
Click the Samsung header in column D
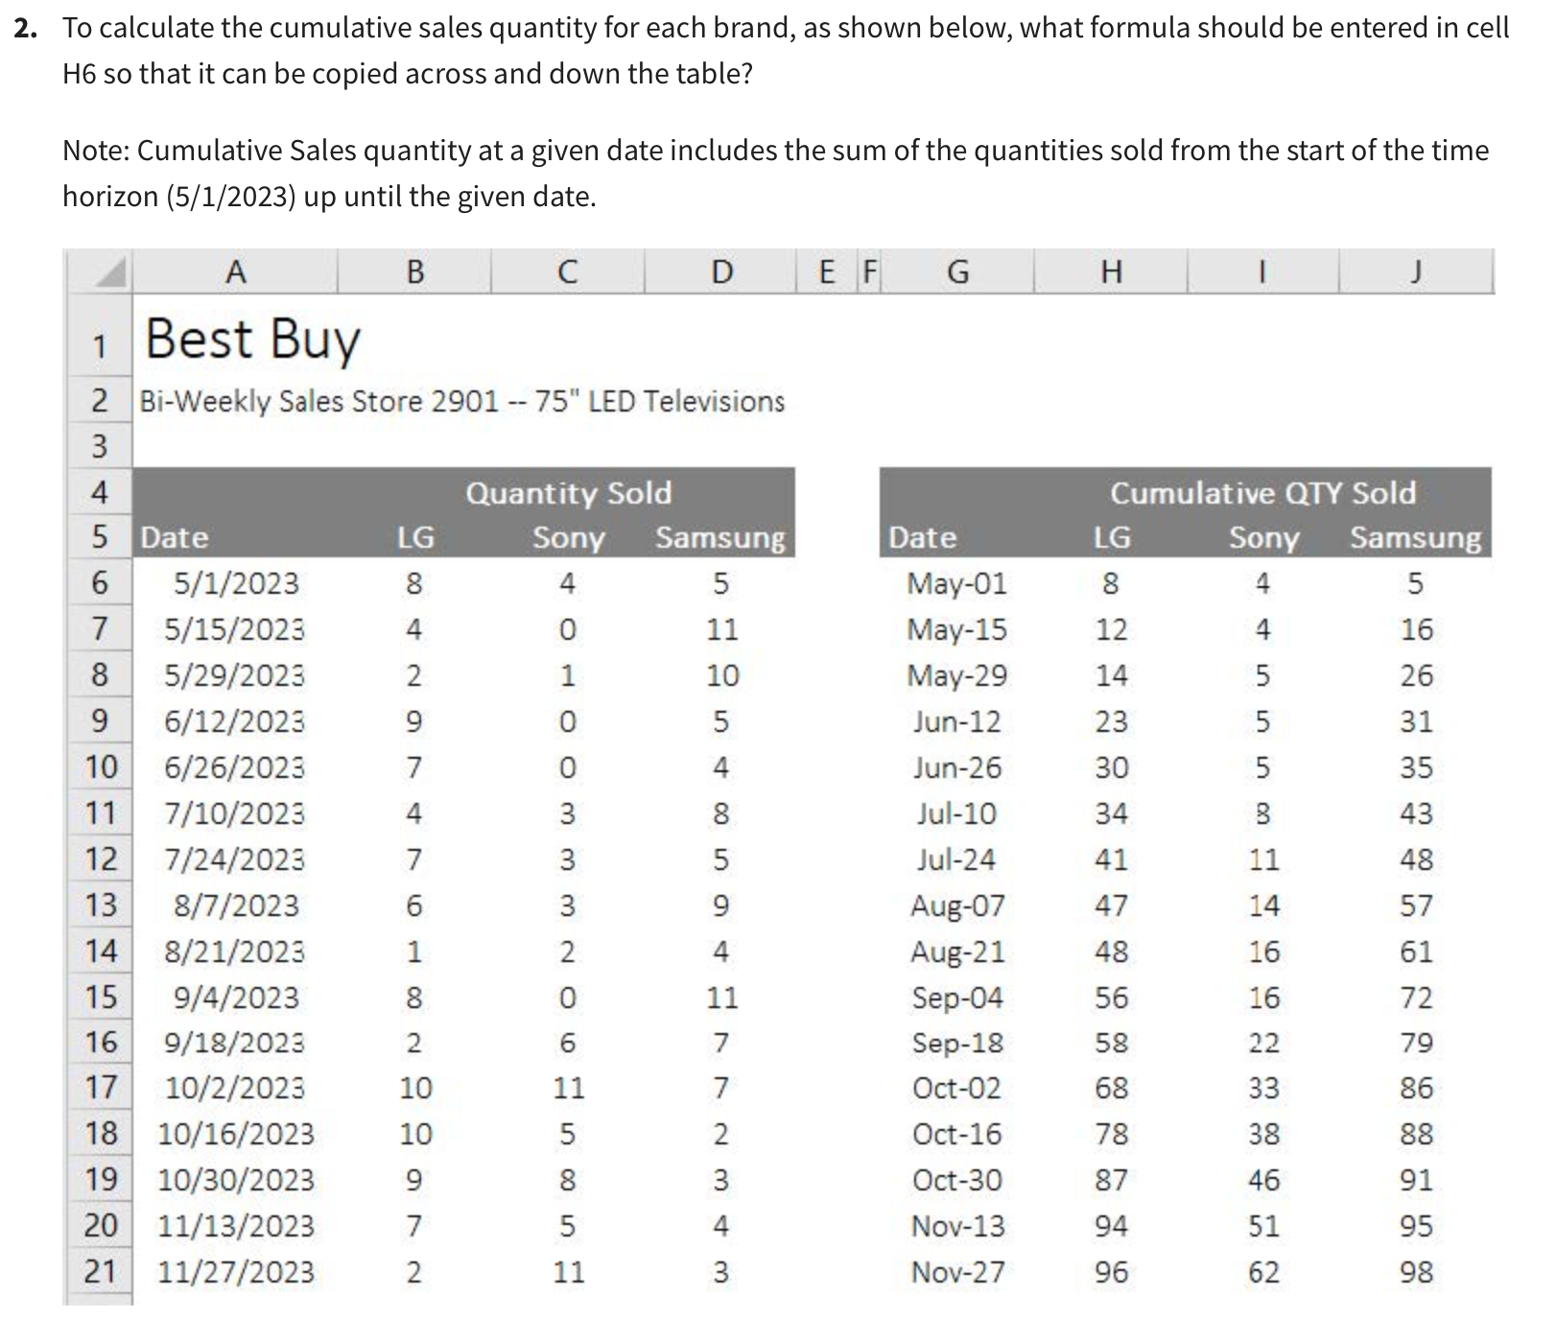pos(719,537)
